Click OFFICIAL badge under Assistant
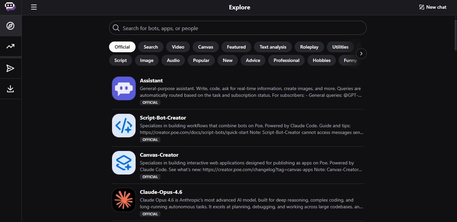This screenshot has width=457, height=222. point(150,102)
